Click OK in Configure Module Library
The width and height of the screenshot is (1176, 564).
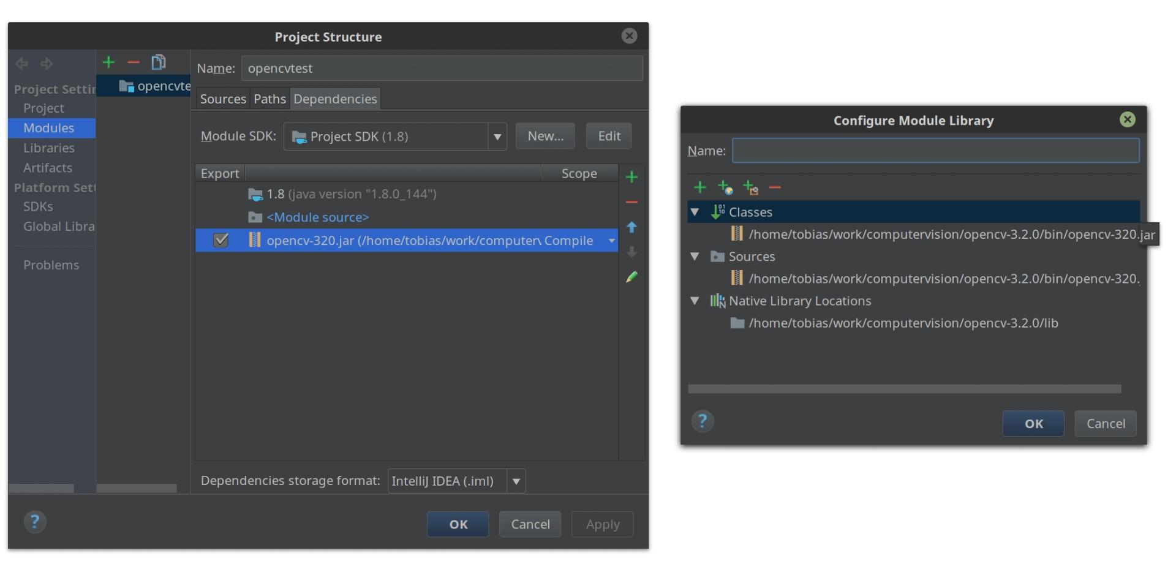pos(1033,424)
